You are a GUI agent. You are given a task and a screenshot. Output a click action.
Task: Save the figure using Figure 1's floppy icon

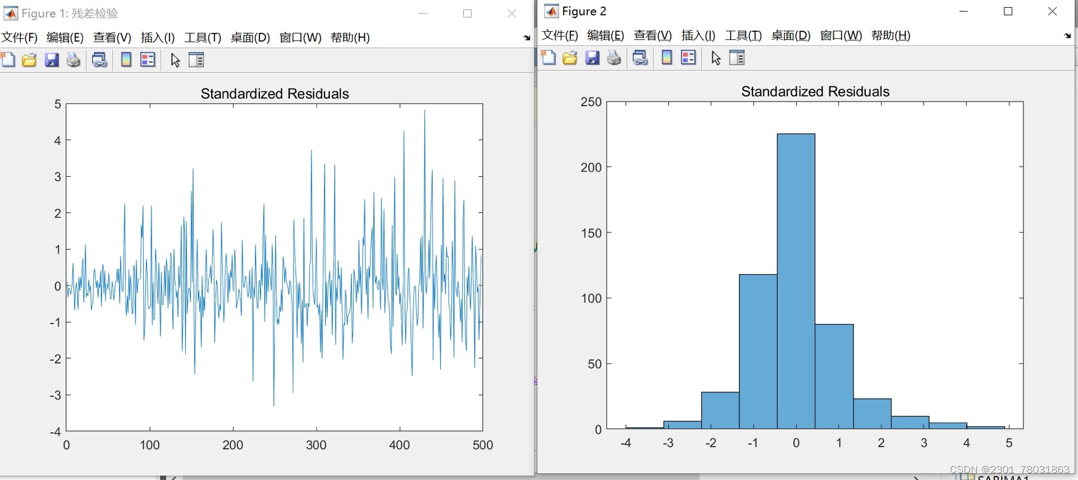pos(52,60)
